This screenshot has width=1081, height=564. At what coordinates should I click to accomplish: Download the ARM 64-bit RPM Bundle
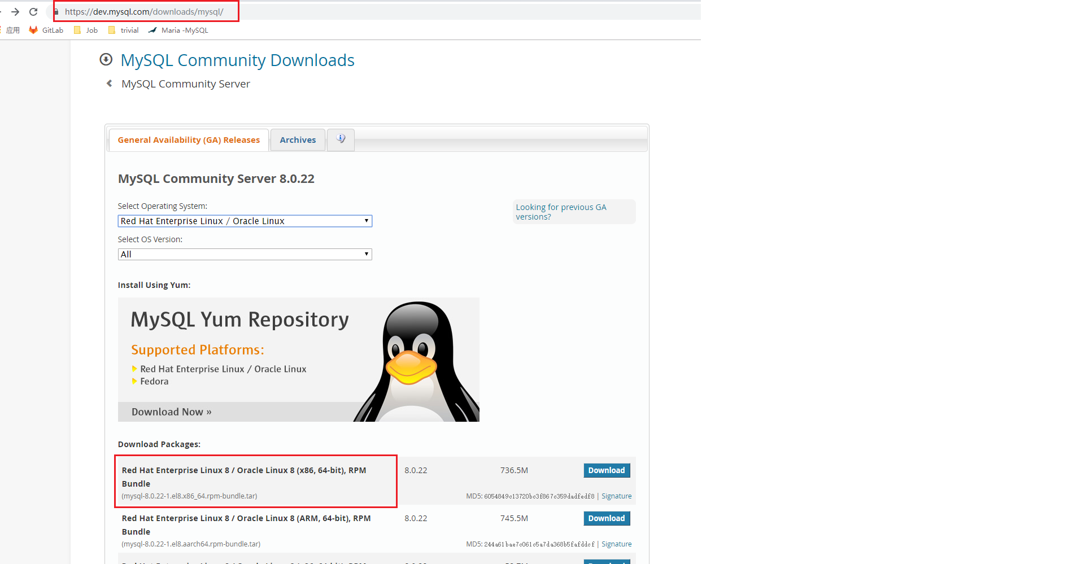[606, 518]
